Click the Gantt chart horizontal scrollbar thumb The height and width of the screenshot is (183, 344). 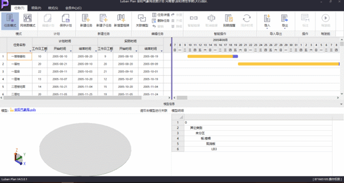tap(182, 98)
